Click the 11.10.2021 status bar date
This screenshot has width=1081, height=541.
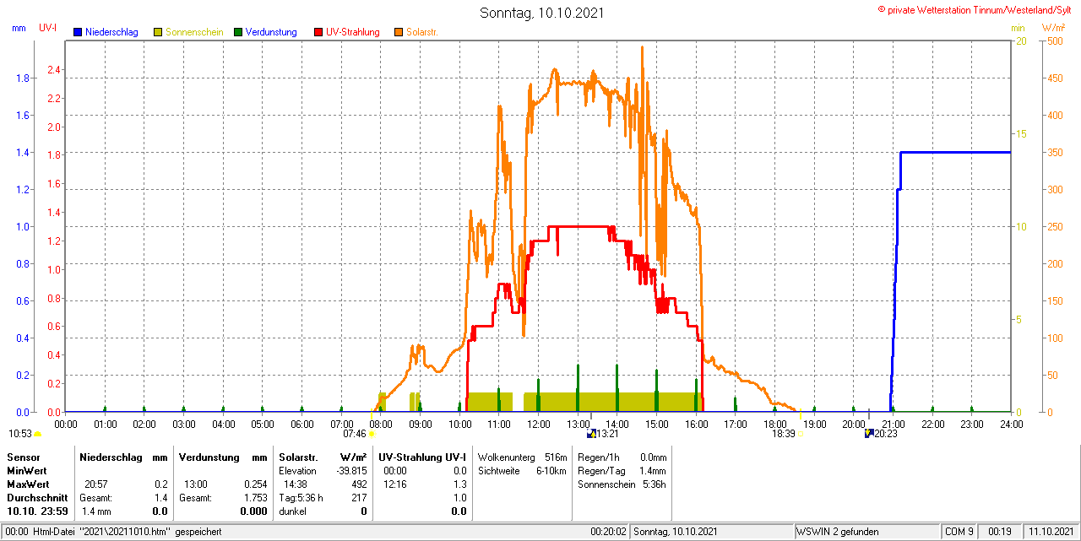pyautogui.click(x=1050, y=533)
